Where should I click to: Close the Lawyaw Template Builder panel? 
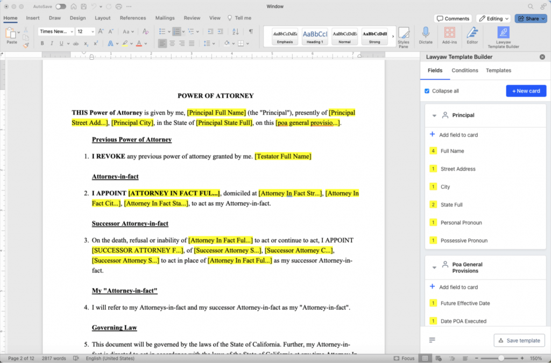542,57
